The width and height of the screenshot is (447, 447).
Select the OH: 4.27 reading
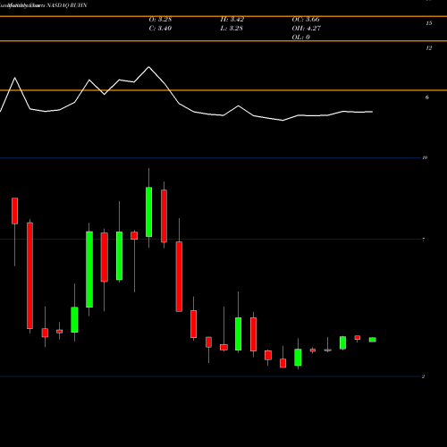click(x=307, y=29)
